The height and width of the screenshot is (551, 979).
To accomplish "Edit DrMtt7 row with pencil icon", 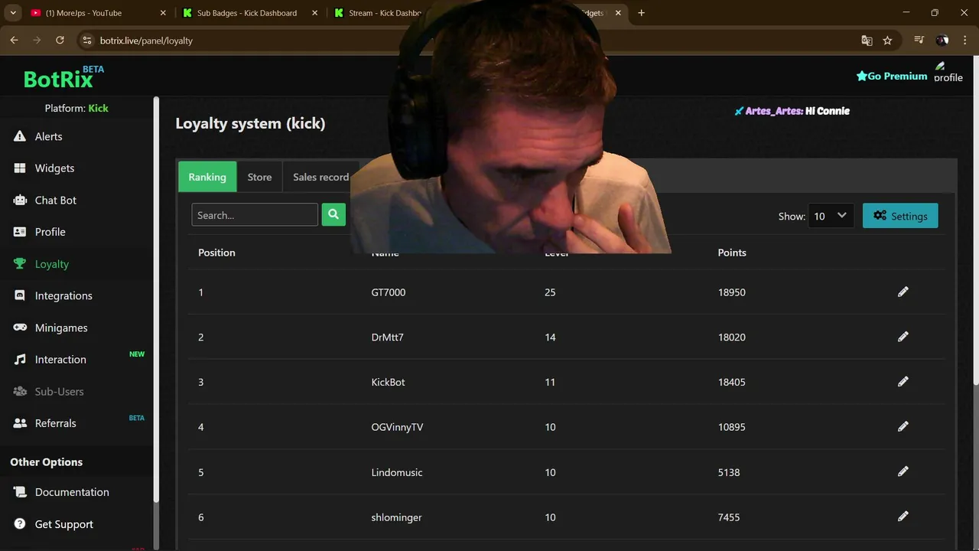I will 903,337.
